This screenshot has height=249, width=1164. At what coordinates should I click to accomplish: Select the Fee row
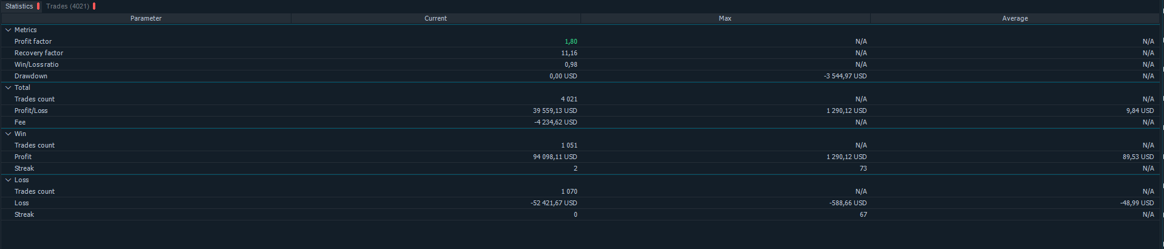pyautogui.click(x=20, y=122)
